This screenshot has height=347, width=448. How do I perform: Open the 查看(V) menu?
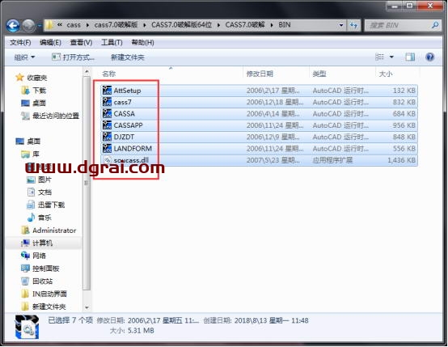[81, 42]
